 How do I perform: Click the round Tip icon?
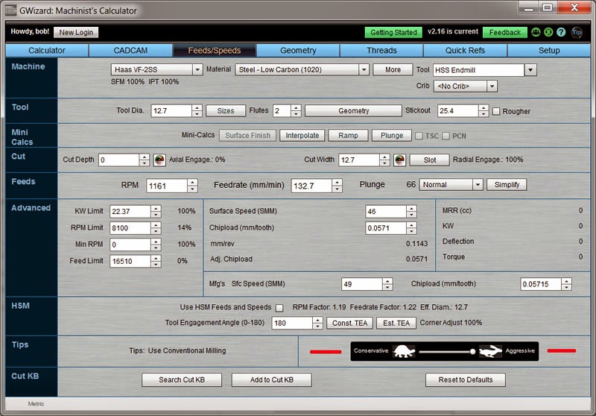click(577, 32)
